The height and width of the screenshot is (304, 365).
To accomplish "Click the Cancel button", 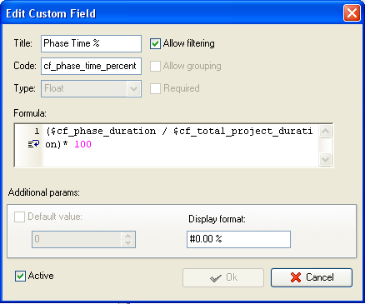I will (x=312, y=277).
